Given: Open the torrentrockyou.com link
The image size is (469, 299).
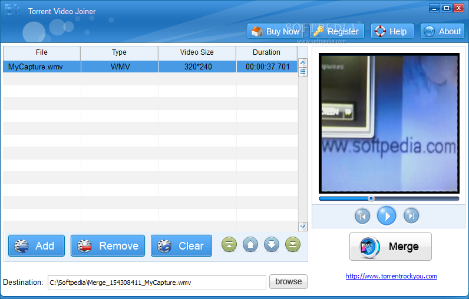Looking at the screenshot, I should [391, 276].
